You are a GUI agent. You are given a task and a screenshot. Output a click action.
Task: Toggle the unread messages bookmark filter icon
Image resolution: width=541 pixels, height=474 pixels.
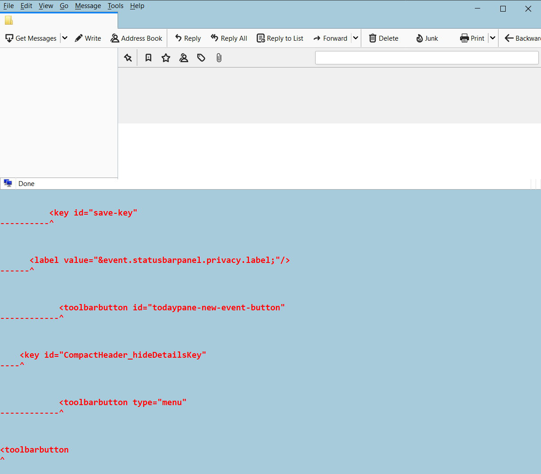[148, 58]
